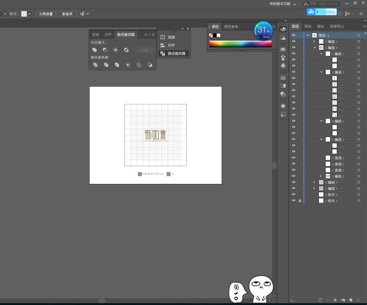Unlock the bottom 矩形 layer via lock icon
Viewport: 367px width, 305px height.
click(300, 201)
